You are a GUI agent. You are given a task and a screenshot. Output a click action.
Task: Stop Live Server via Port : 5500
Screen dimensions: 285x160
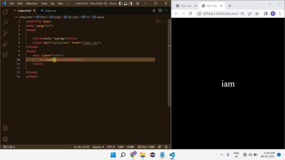click(x=146, y=147)
